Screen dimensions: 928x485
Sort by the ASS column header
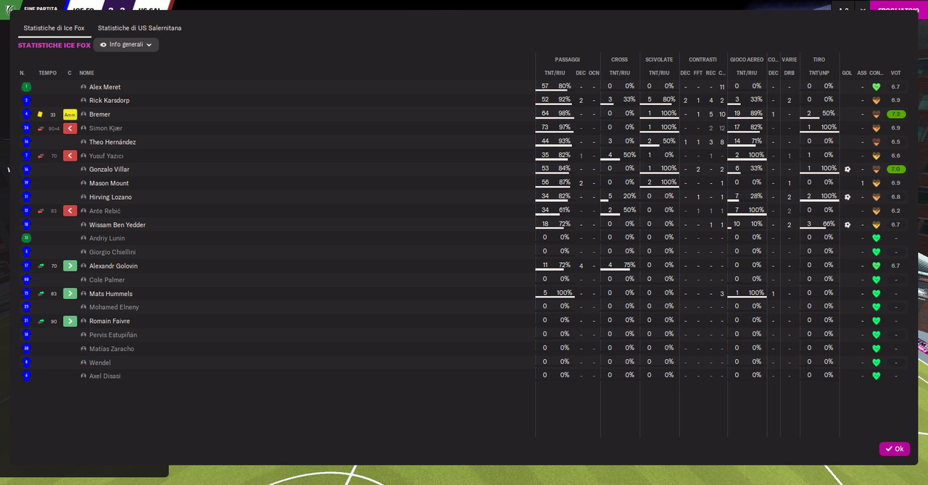coord(862,73)
